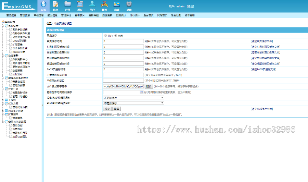This screenshot has height=182, width=308.
Task: Open the 信息 notepad icon
Action: 55,4
